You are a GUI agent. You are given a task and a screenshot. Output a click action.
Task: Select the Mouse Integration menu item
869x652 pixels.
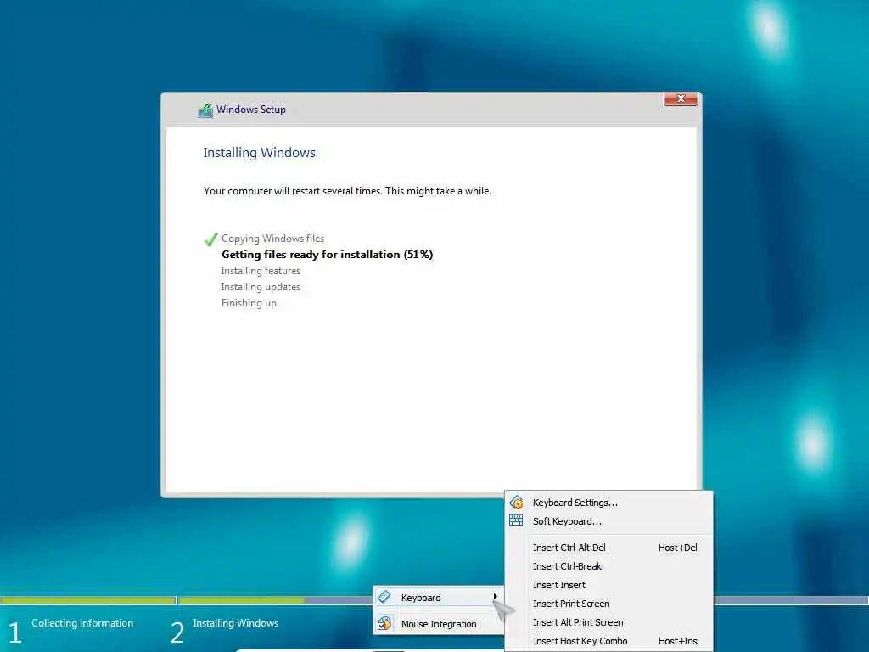pyautogui.click(x=439, y=624)
